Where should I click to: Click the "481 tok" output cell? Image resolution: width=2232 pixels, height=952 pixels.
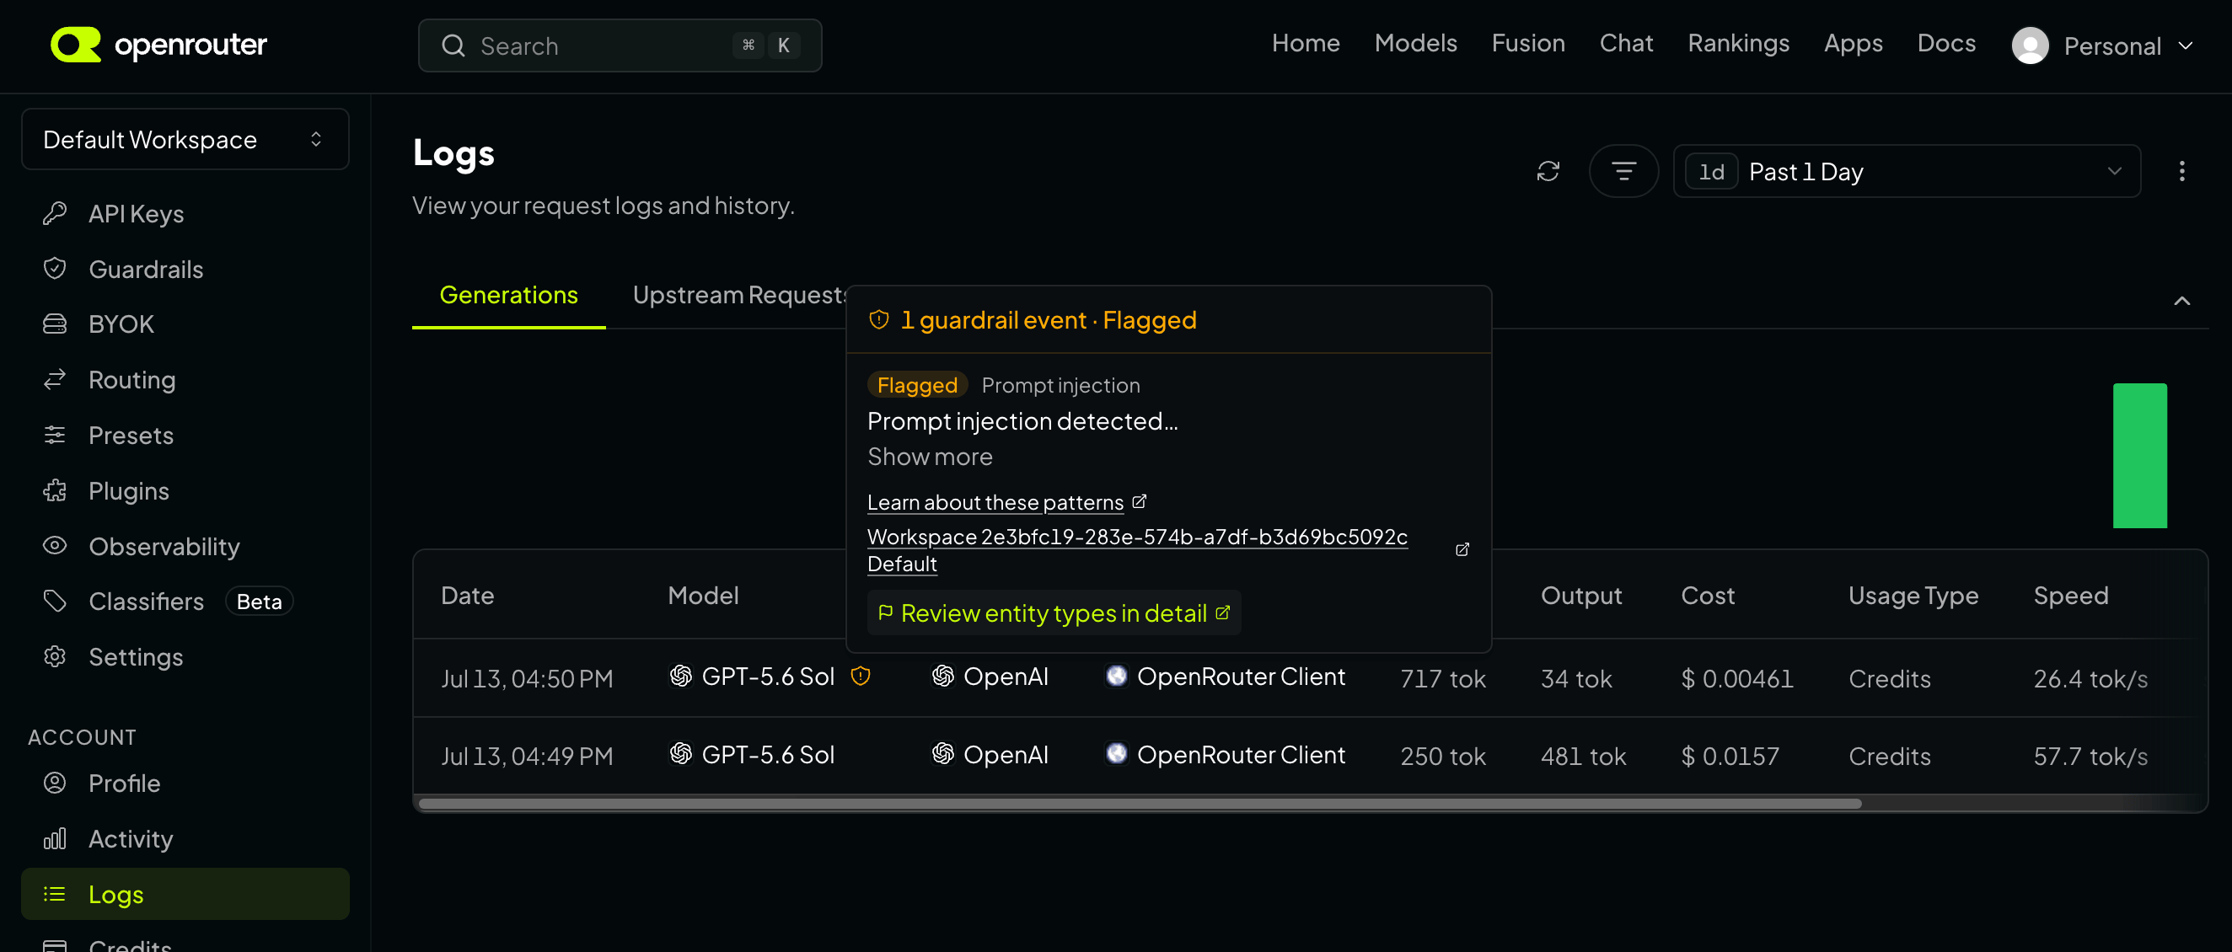pos(1583,757)
